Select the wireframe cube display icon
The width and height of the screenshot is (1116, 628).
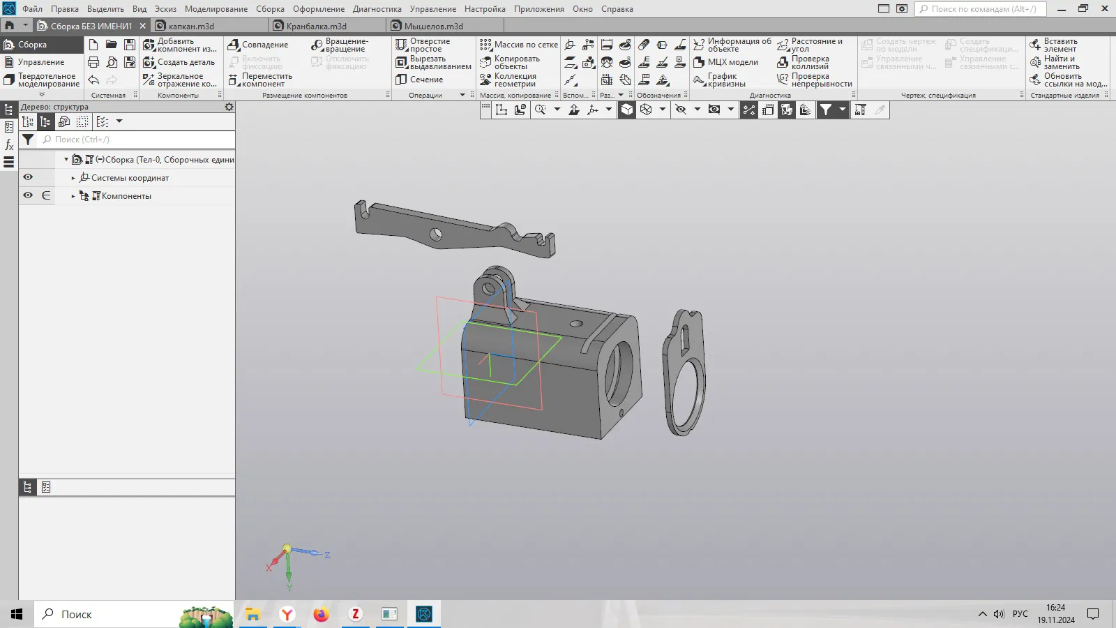(646, 110)
